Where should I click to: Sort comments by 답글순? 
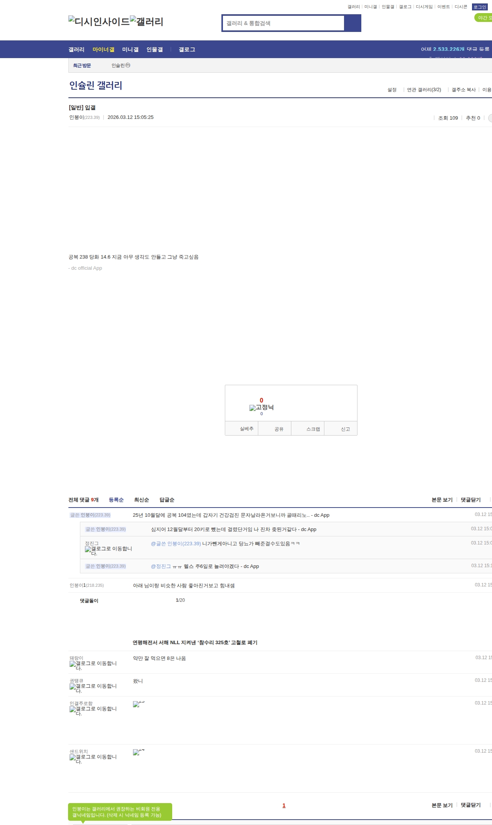[167, 500]
